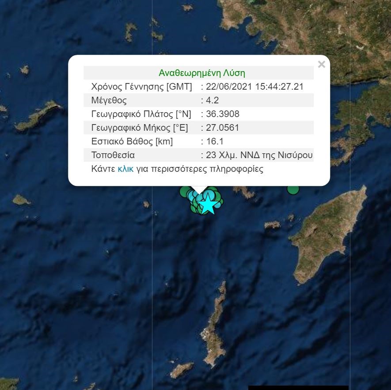Click the isolated green marker near Rhodes

pyautogui.click(x=293, y=190)
